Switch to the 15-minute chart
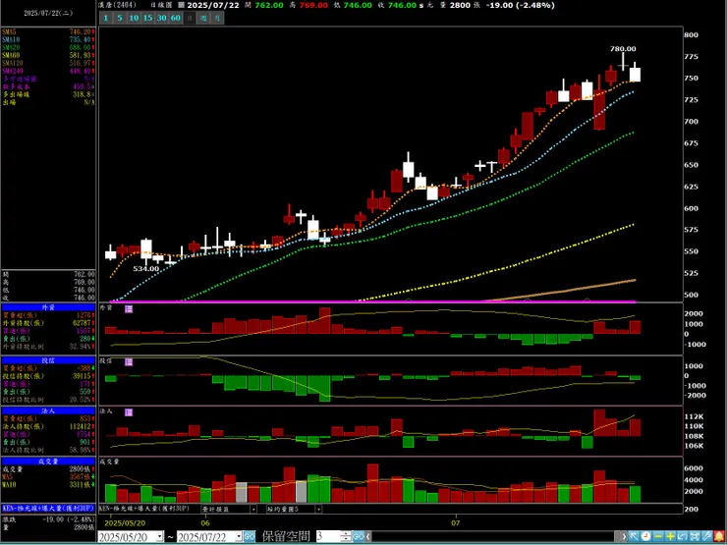 point(147,18)
